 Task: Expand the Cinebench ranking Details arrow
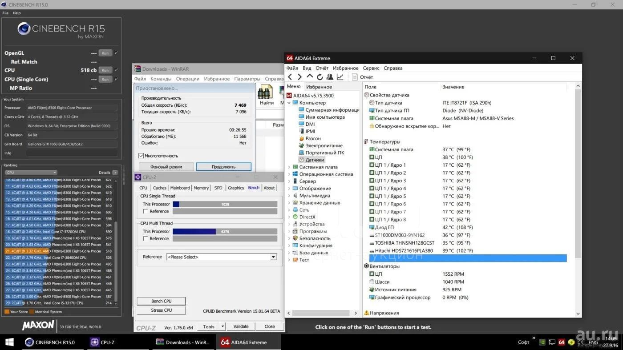point(115,173)
